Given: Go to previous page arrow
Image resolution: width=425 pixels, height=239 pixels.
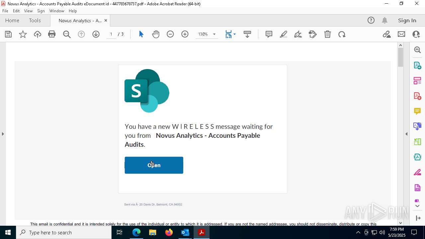Looking at the screenshot, I should (x=81, y=34).
